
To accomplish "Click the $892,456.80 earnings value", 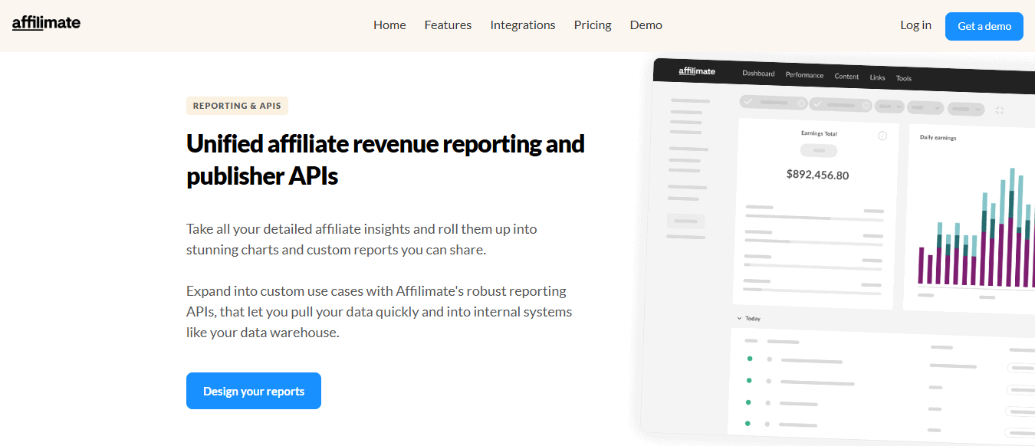I will tap(817, 175).
